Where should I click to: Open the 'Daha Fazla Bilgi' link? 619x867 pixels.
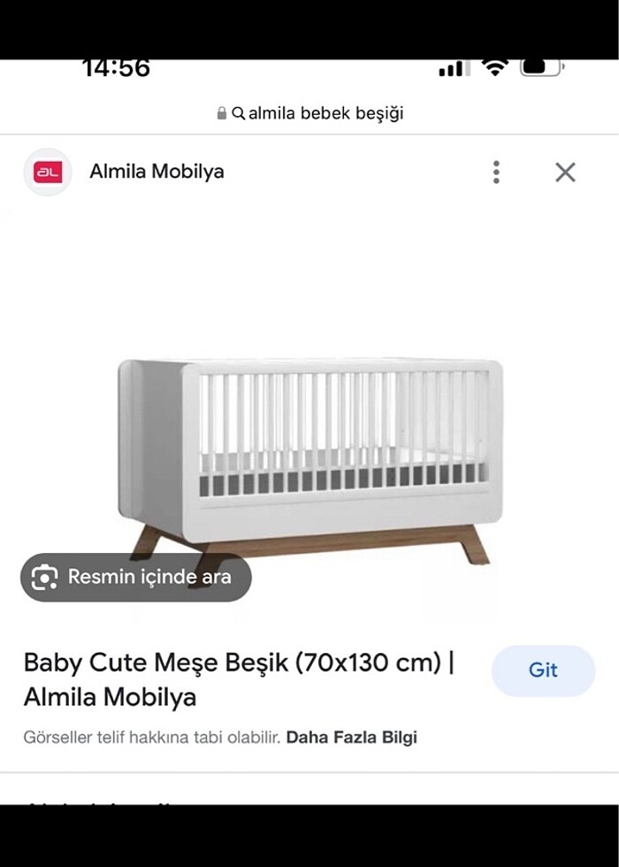(352, 737)
